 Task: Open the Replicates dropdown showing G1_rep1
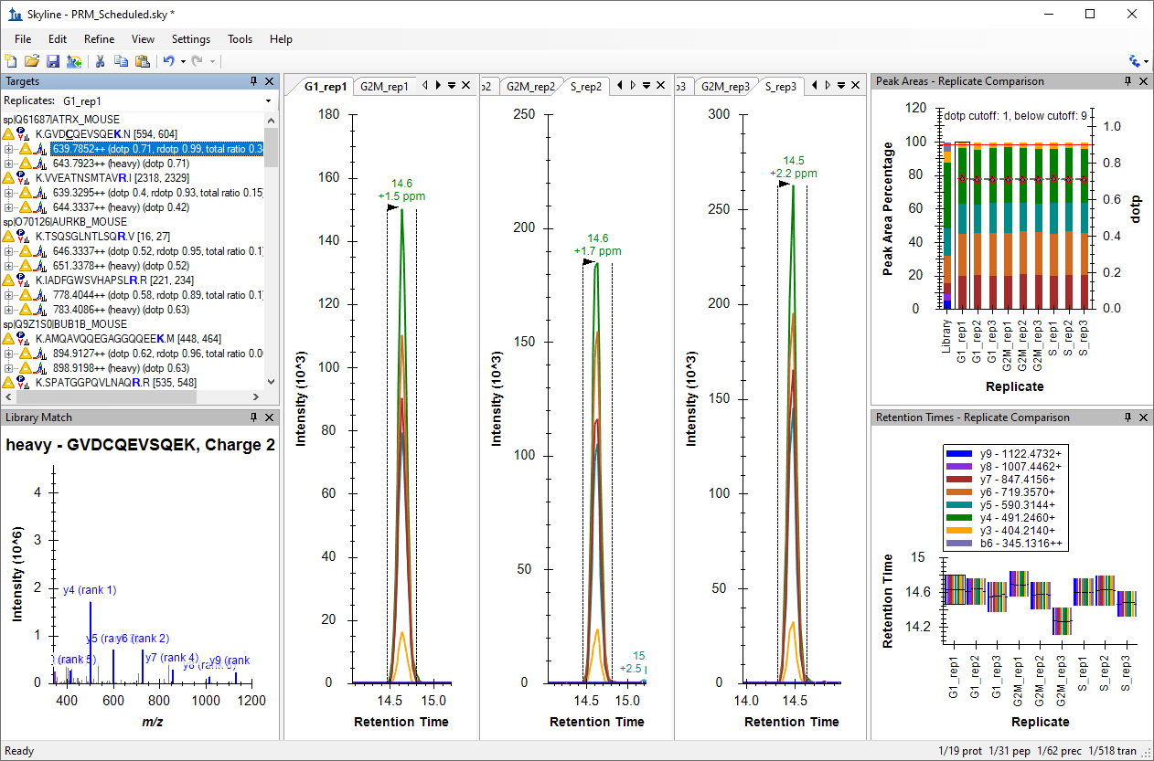coord(166,100)
